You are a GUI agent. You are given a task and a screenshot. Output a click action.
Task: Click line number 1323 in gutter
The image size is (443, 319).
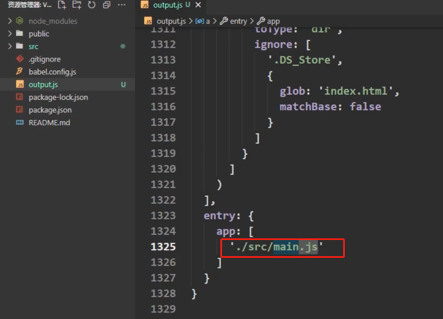pyautogui.click(x=163, y=216)
